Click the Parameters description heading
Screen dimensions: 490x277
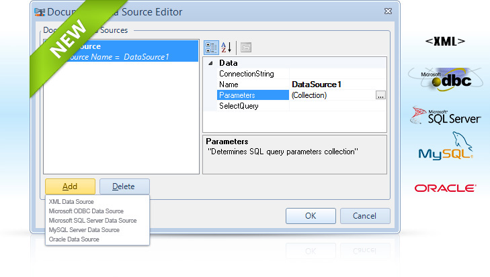coord(227,142)
